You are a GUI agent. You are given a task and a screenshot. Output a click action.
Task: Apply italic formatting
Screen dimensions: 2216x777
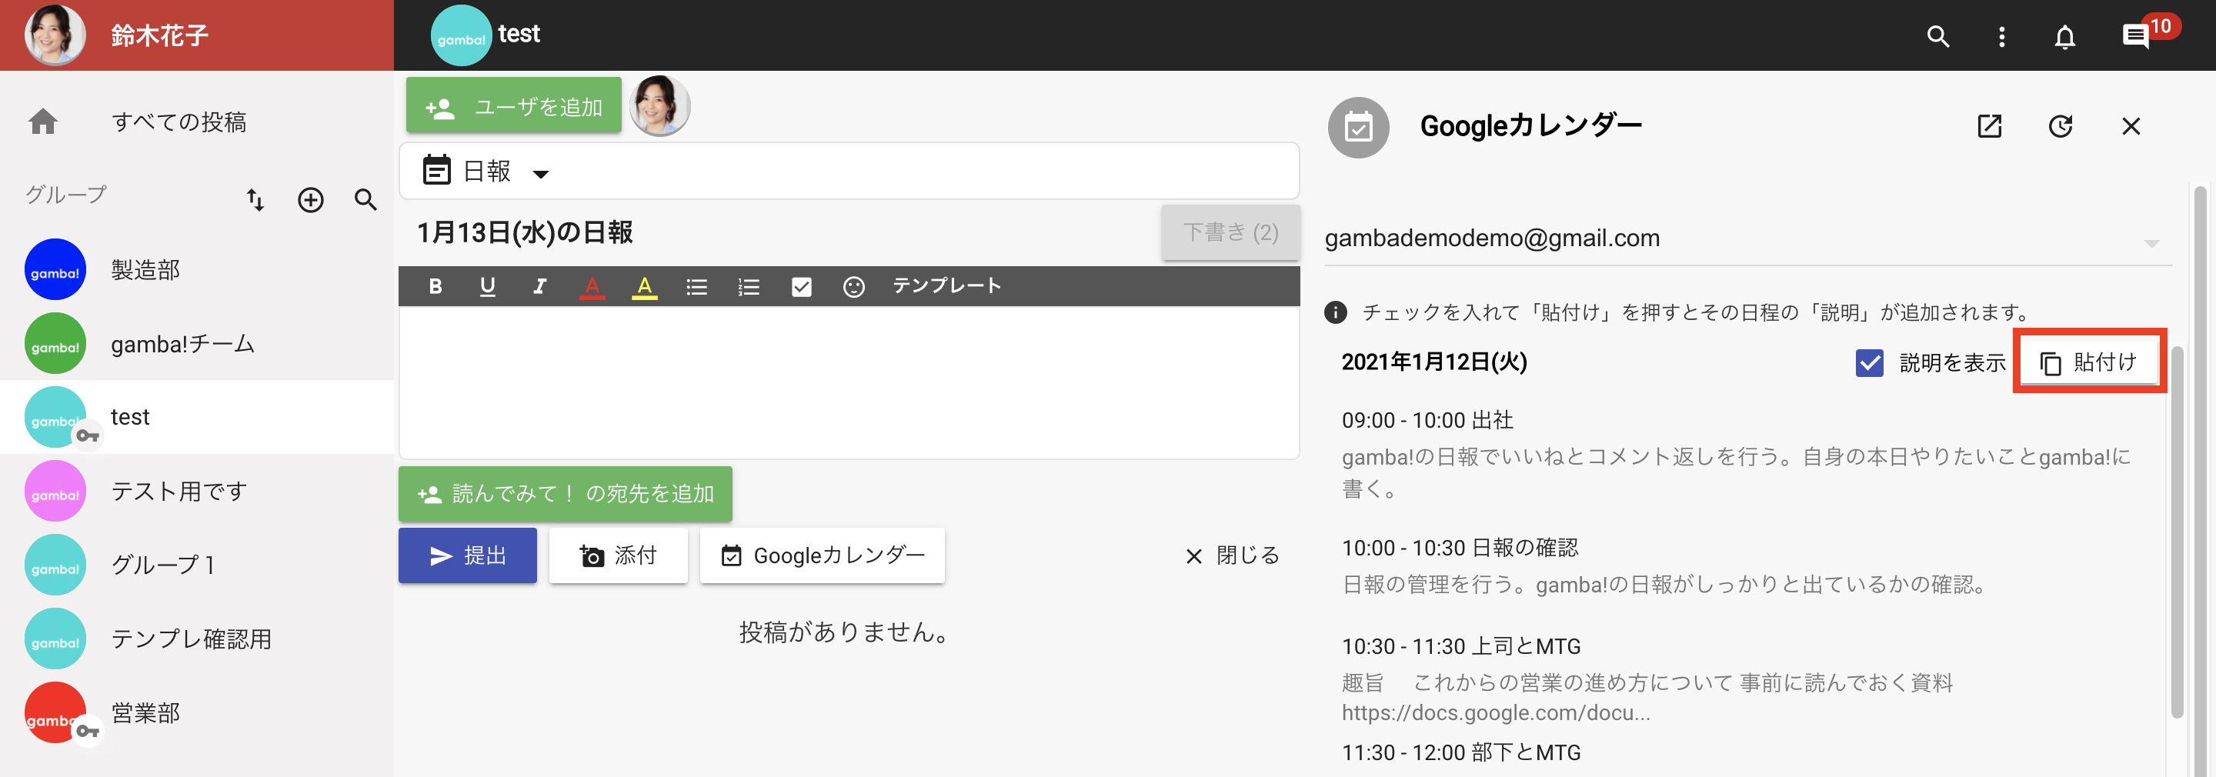(x=539, y=286)
